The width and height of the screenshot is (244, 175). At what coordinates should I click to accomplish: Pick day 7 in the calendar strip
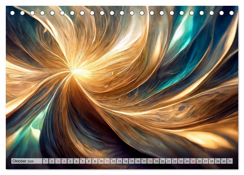[82, 161]
